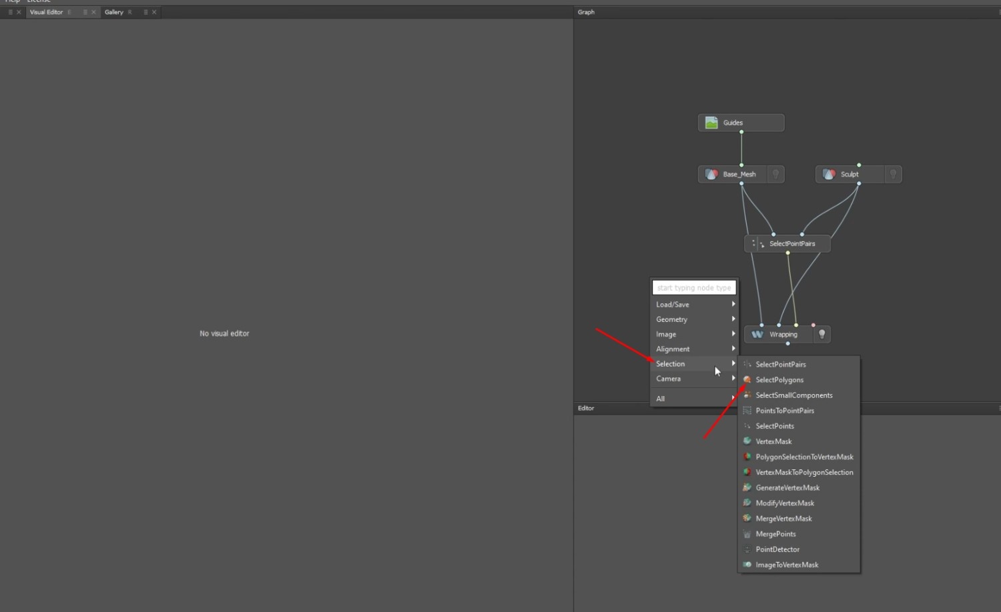Open the Alignment node category
This screenshot has height=612, width=1001.
[694, 349]
